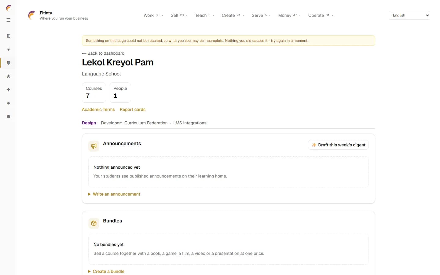This screenshot has width=440, height=275.
Task: Switch to the Design tab
Action: [x=89, y=123]
